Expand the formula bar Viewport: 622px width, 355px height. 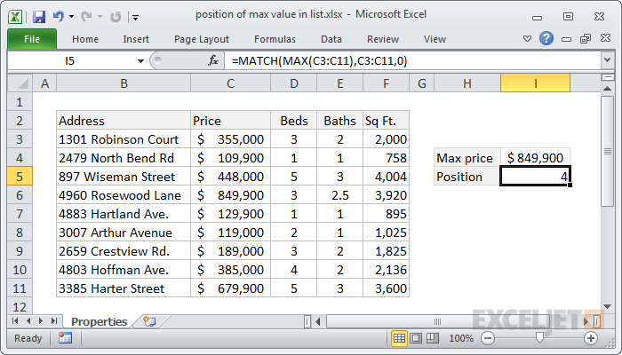[x=607, y=60]
